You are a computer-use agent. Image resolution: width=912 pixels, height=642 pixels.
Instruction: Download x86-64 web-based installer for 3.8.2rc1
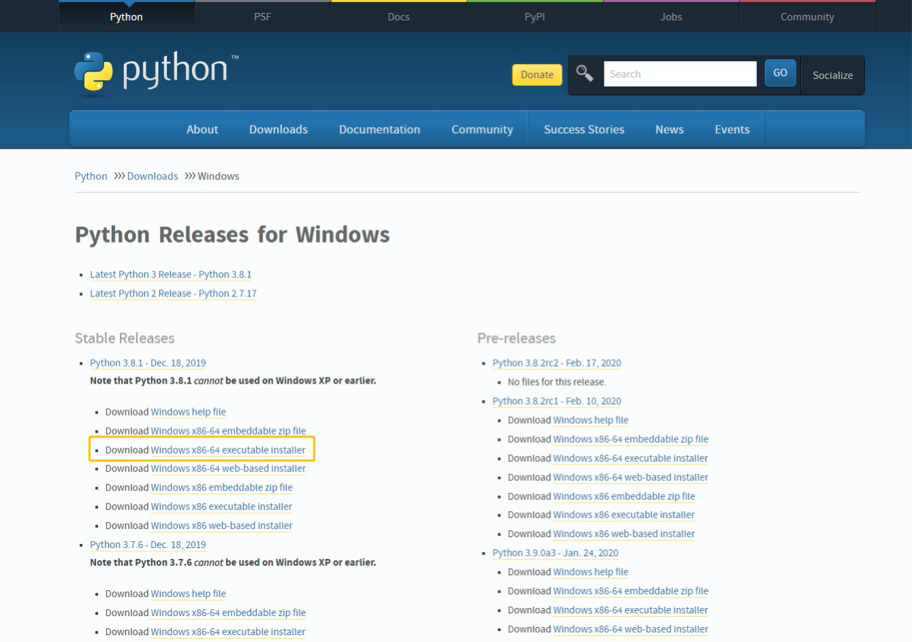631,477
